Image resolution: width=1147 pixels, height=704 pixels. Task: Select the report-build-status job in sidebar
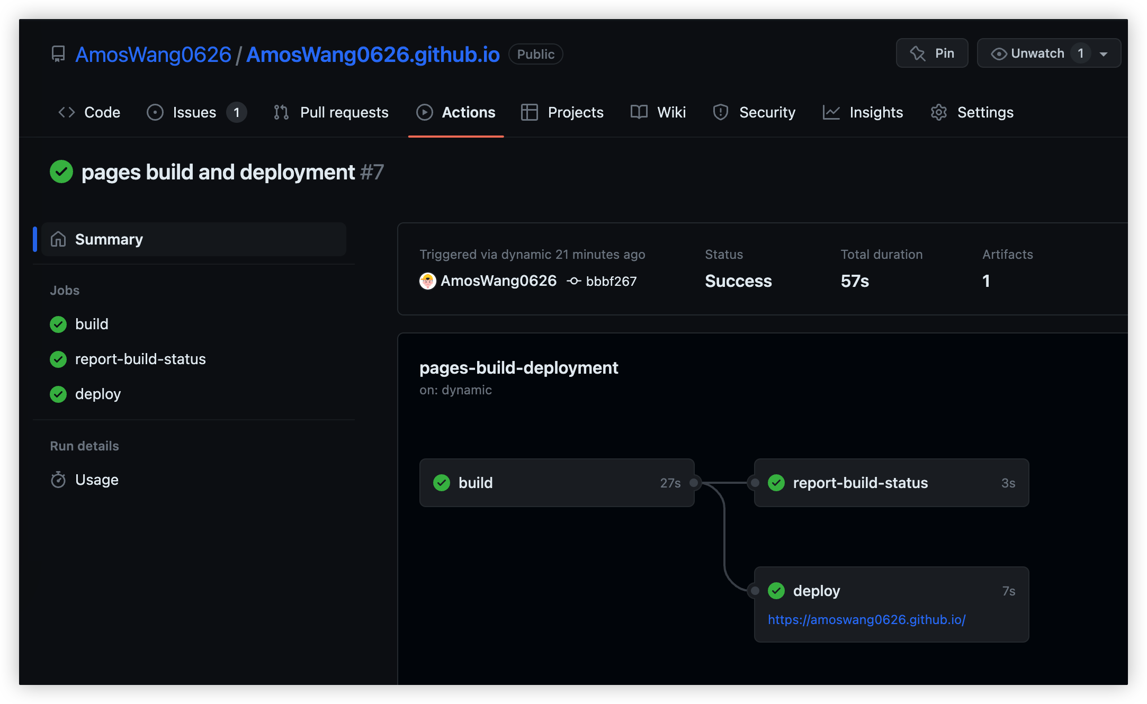coord(140,359)
